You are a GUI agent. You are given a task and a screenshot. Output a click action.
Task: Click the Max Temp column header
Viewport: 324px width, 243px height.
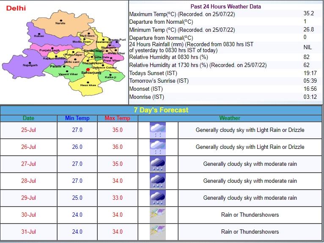point(117,118)
